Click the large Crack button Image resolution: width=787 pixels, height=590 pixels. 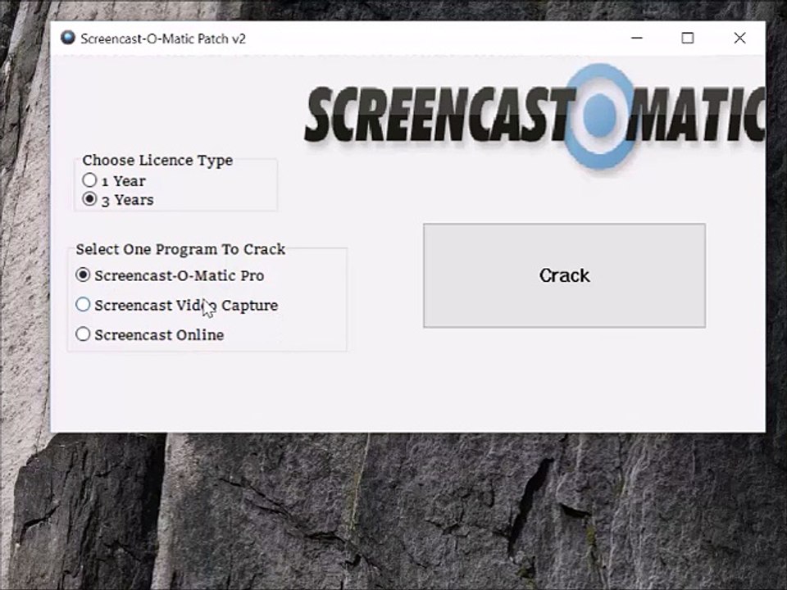(564, 275)
